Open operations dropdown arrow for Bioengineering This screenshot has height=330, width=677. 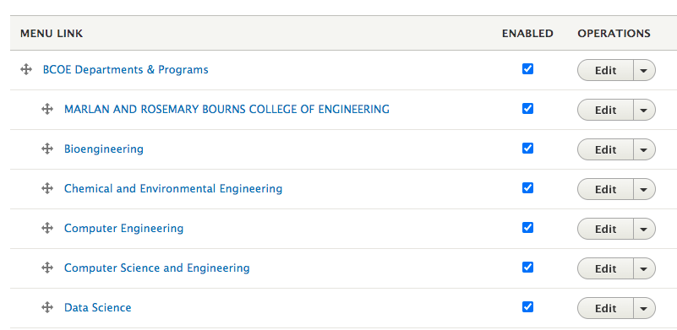(644, 149)
